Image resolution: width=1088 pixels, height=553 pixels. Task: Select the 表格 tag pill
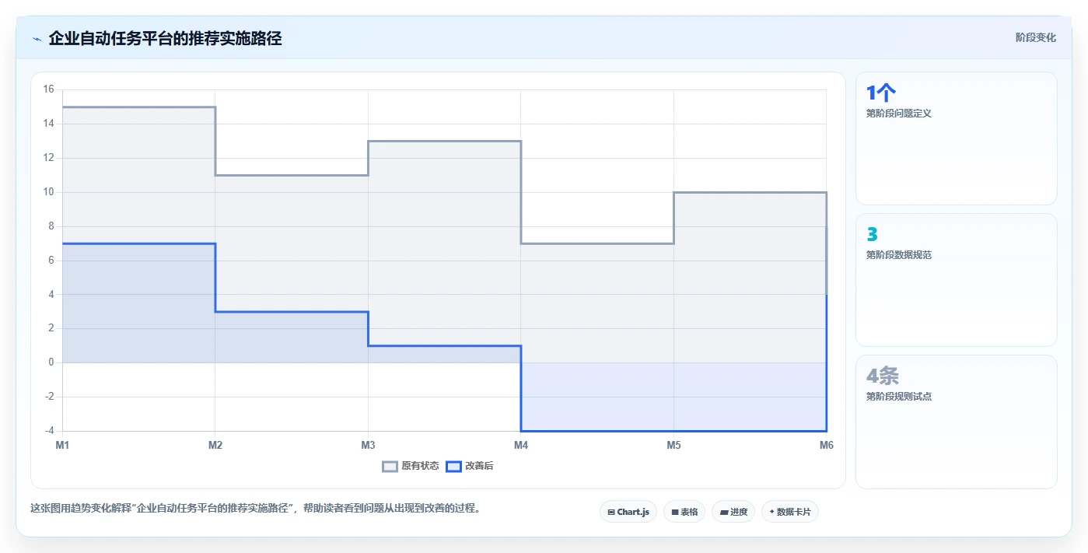coord(684,512)
